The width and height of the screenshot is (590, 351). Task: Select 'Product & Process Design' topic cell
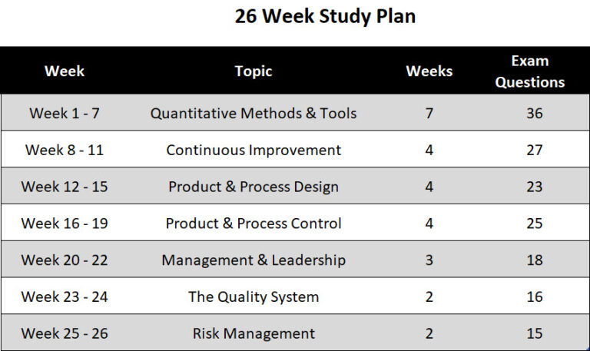[254, 187]
